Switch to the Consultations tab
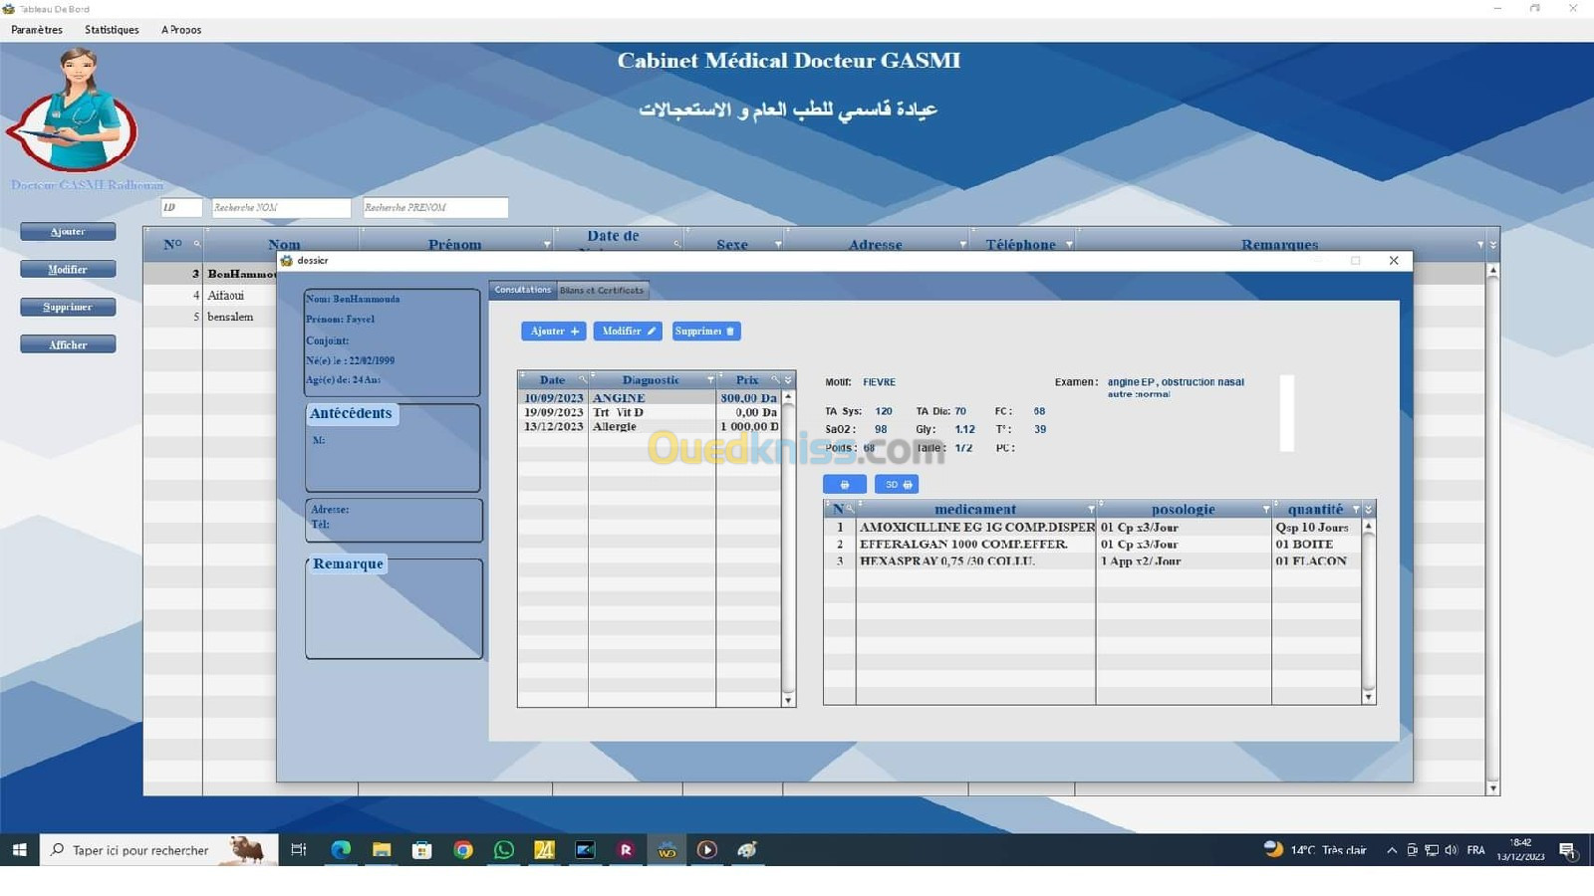Screen dimensions: 1594x896 523,290
